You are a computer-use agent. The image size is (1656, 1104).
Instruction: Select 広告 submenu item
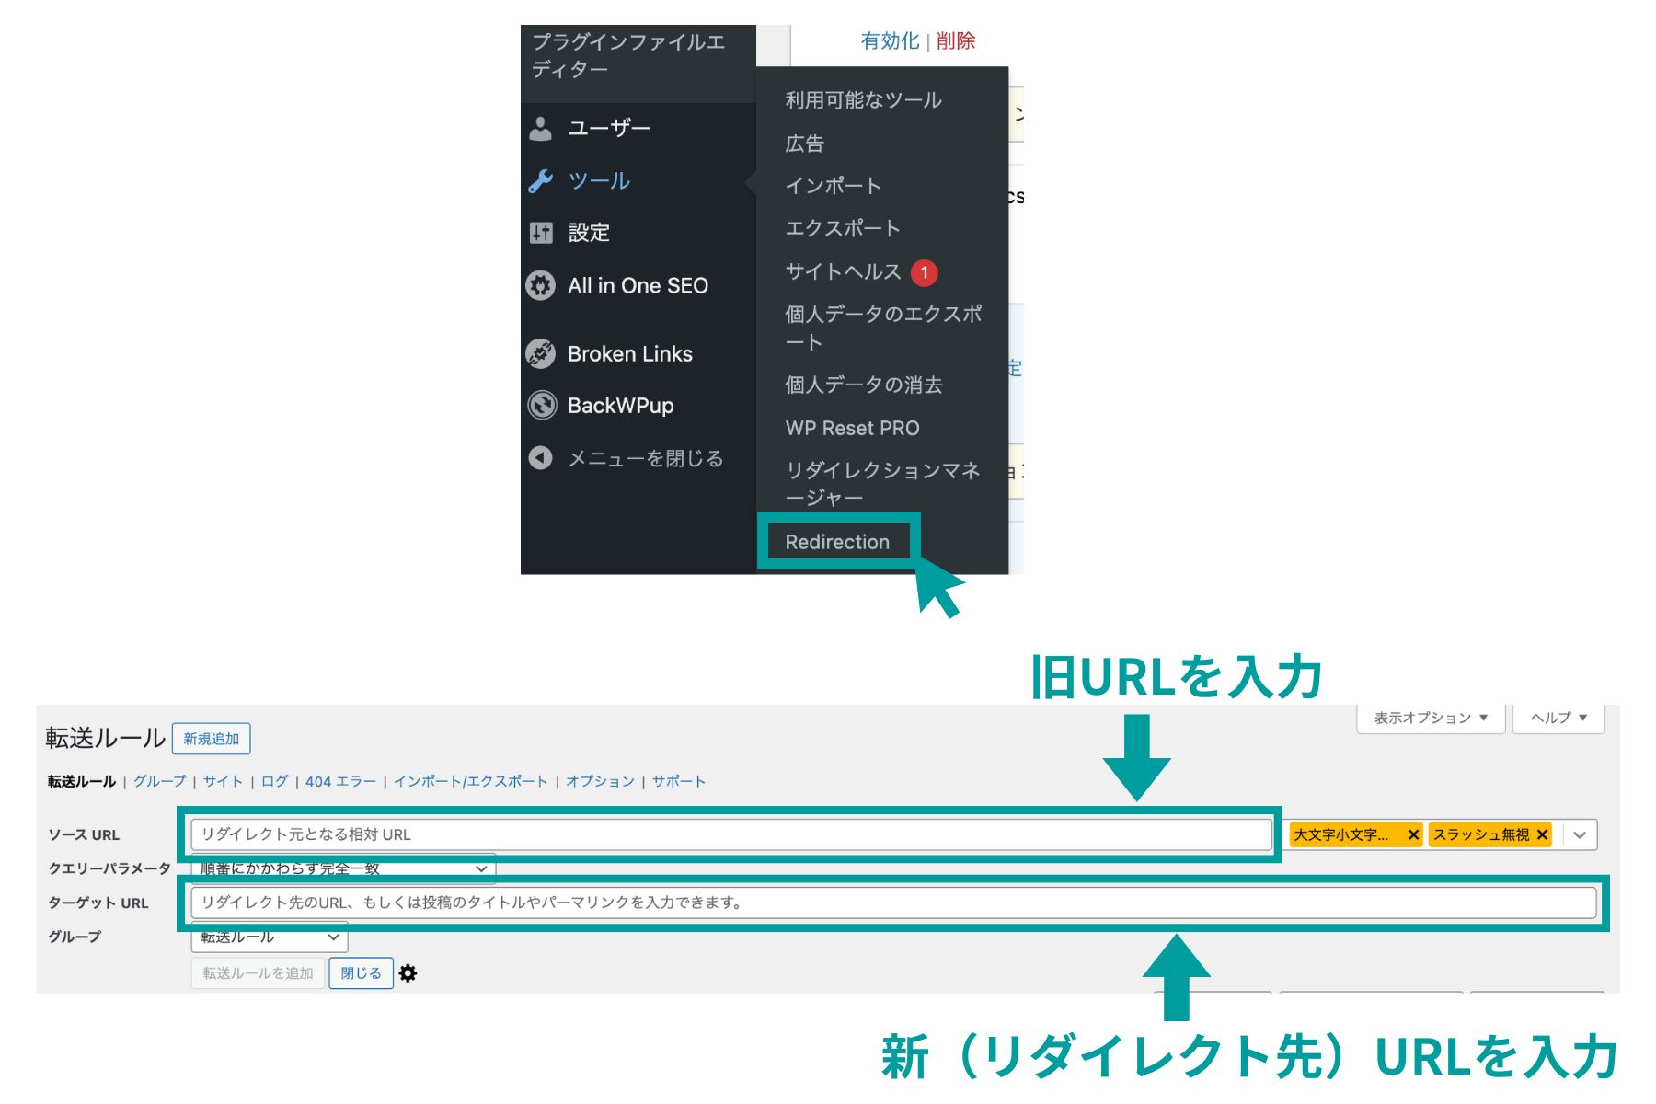[x=805, y=144]
